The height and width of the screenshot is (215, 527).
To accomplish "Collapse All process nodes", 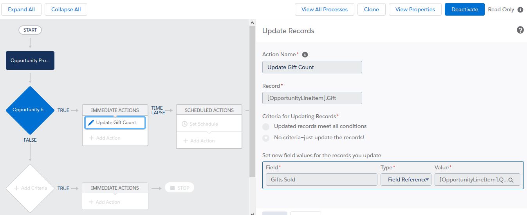I will (66, 9).
